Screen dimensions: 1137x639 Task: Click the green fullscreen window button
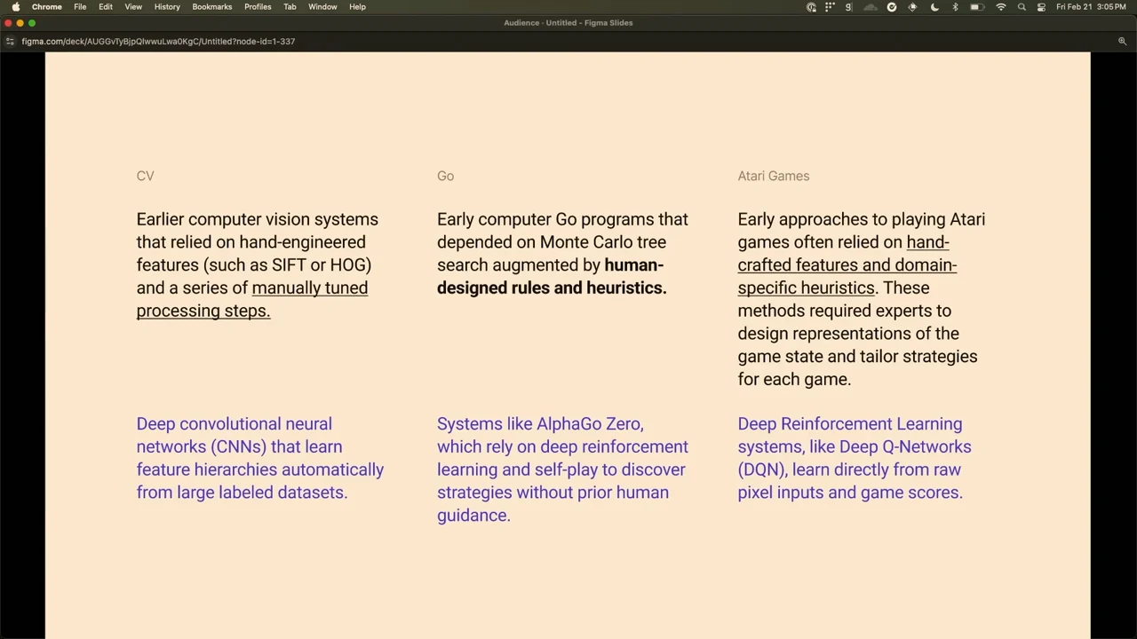pyautogui.click(x=32, y=23)
